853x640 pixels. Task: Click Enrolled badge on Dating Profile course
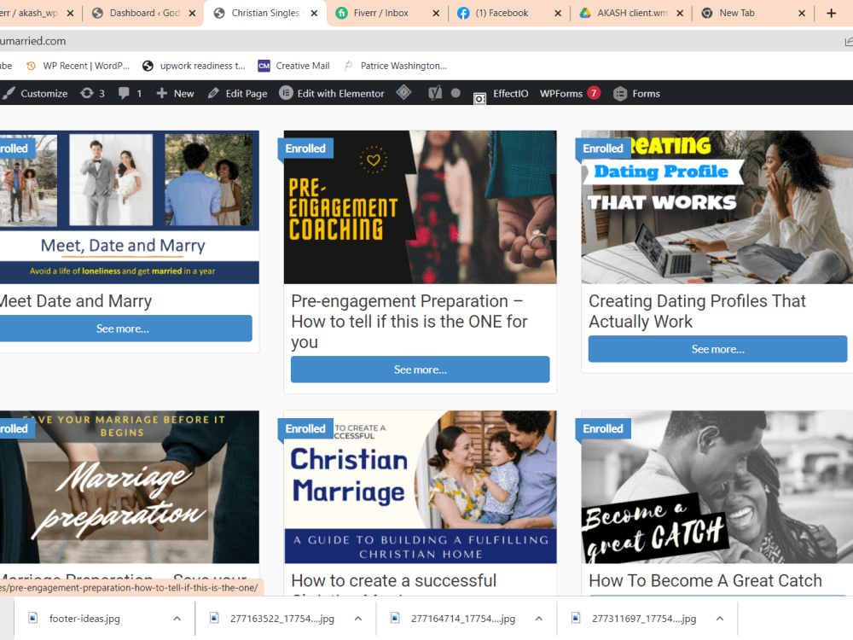click(x=603, y=148)
